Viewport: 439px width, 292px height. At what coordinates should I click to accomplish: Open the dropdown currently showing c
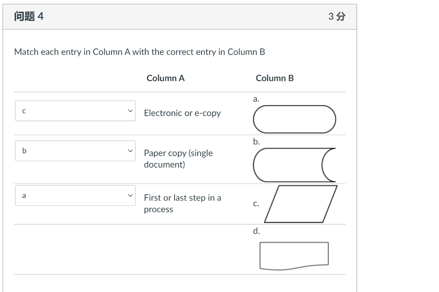point(75,111)
